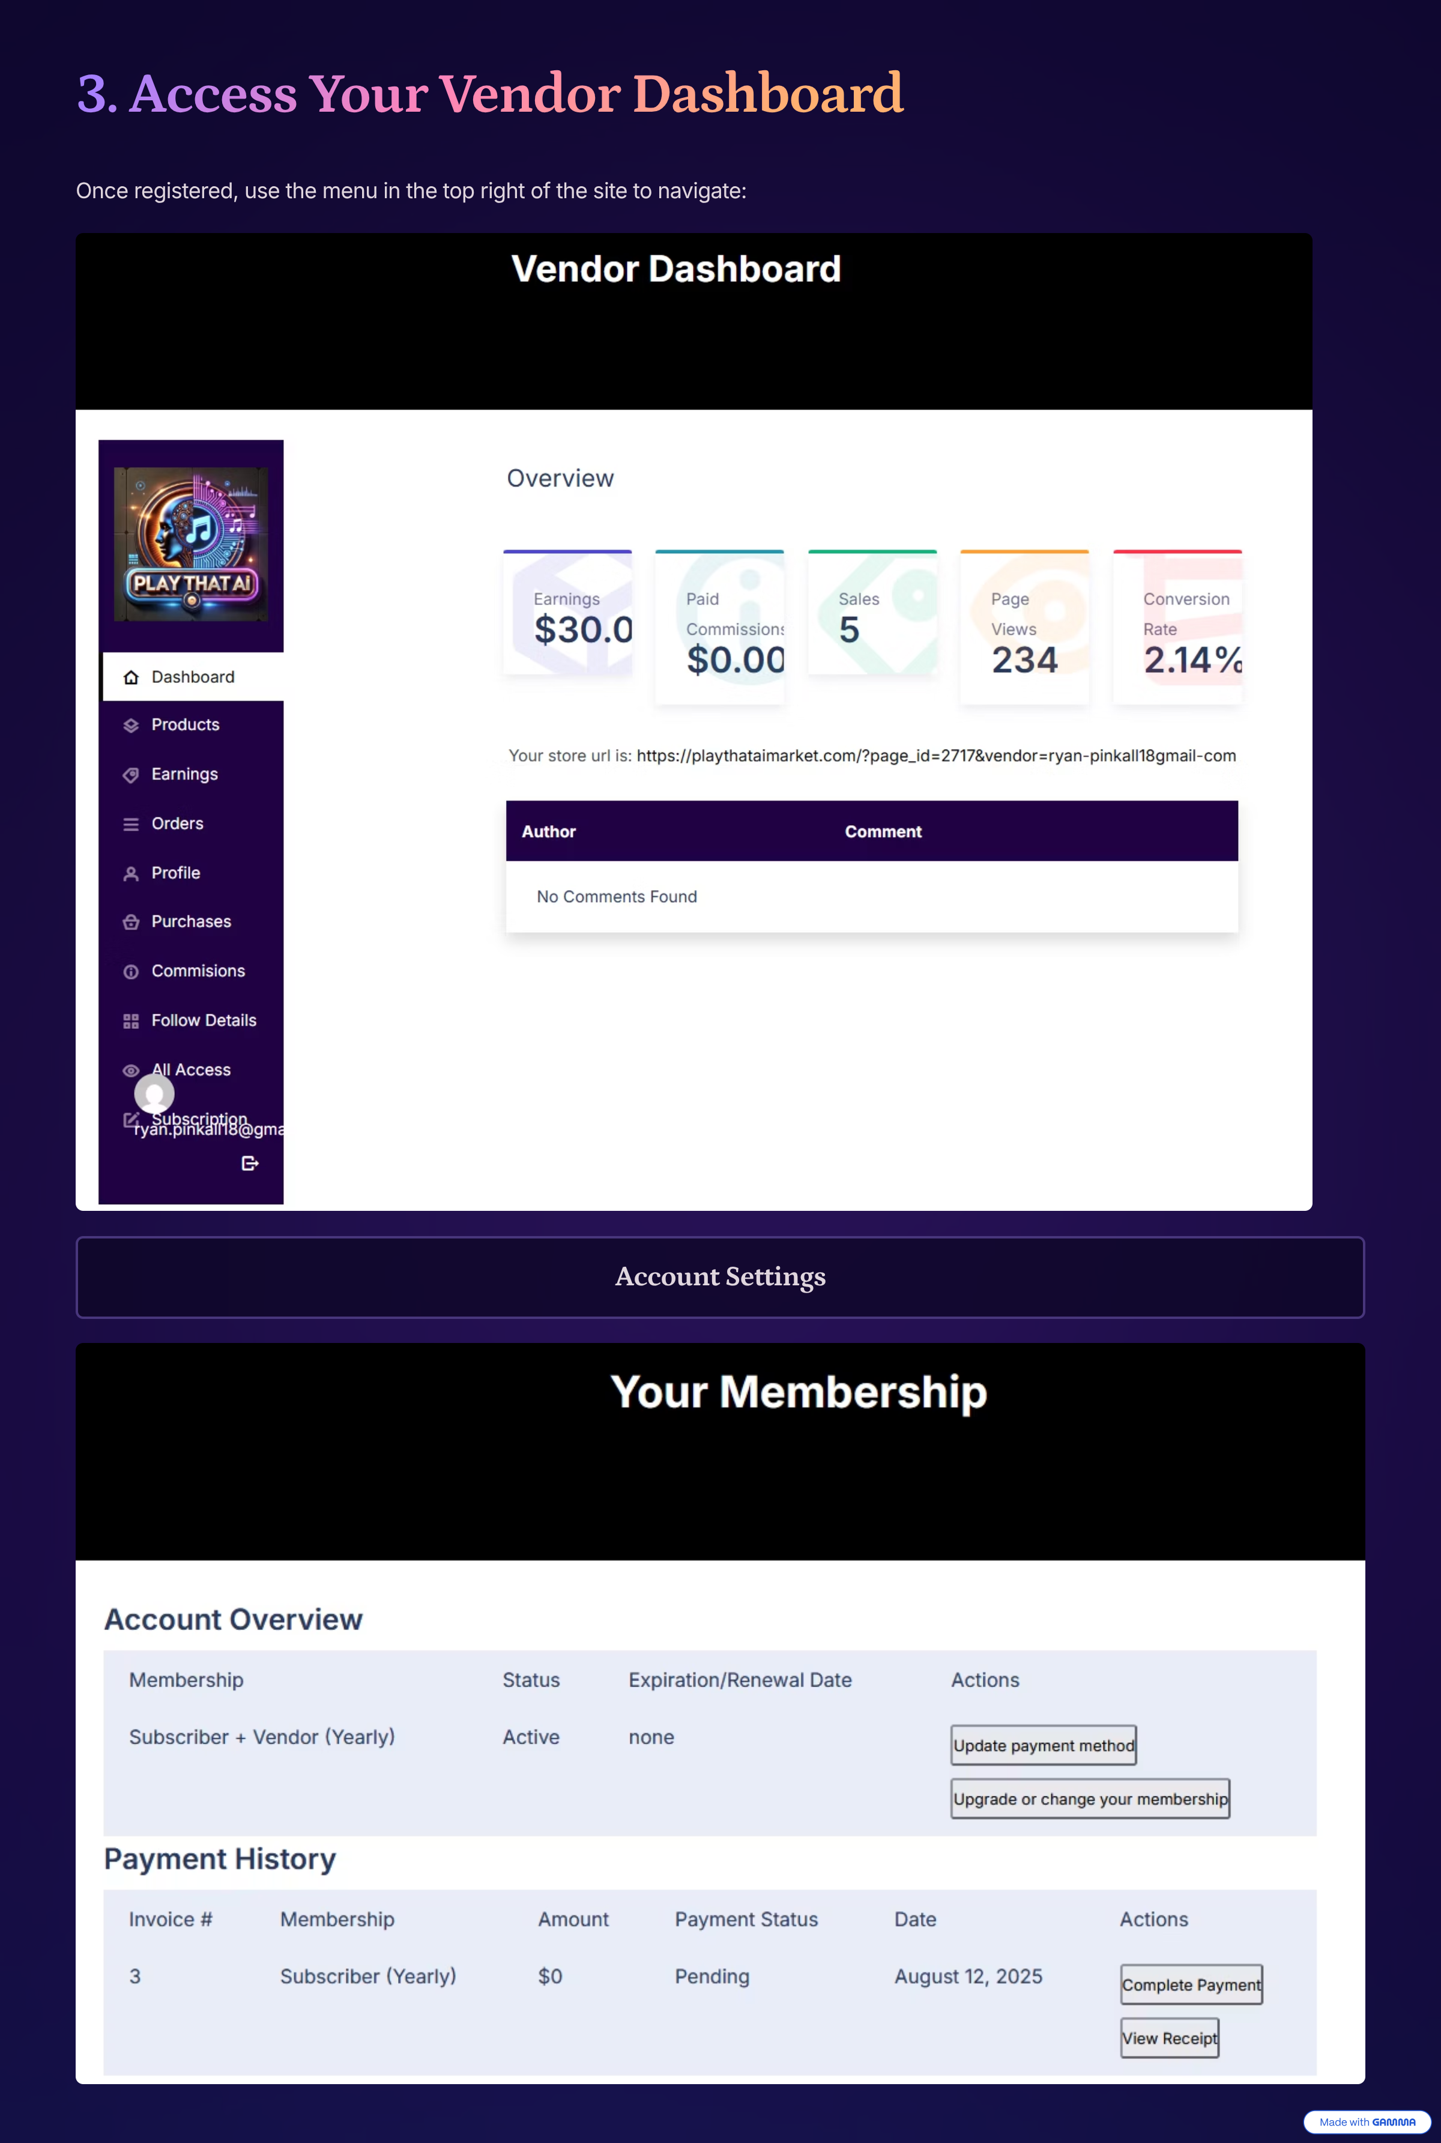Open the Profile section
The height and width of the screenshot is (2143, 1441).
pyautogui.click(x=175, y=873)
